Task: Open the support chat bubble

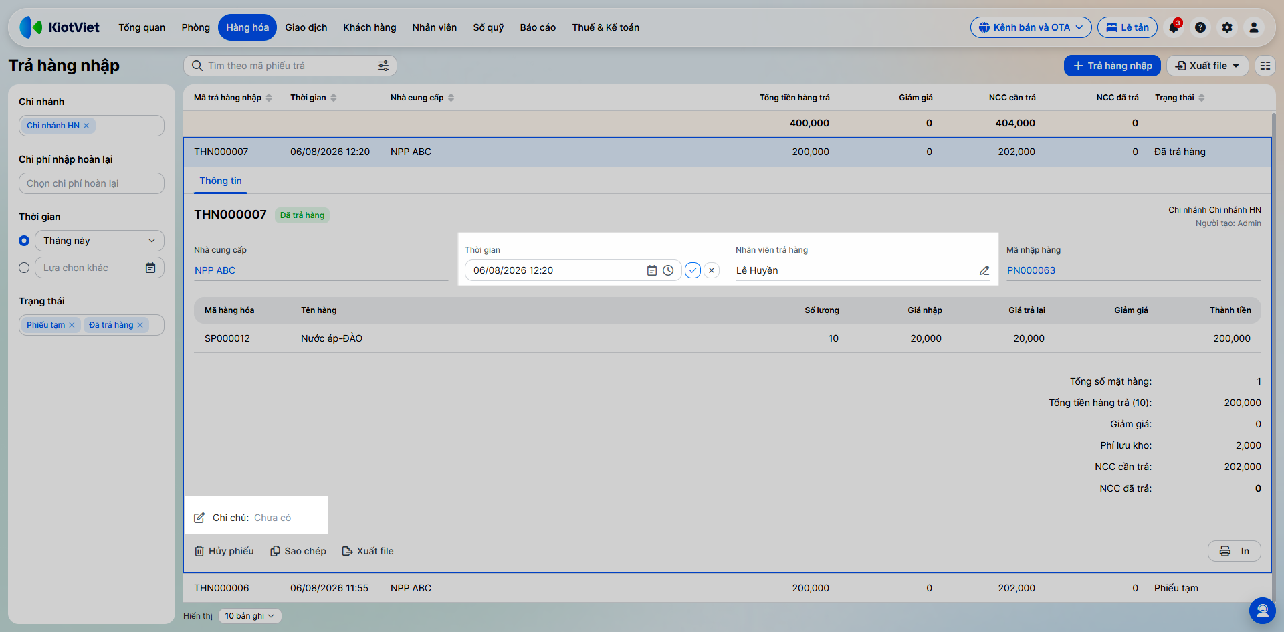Action: [1263, 611]
